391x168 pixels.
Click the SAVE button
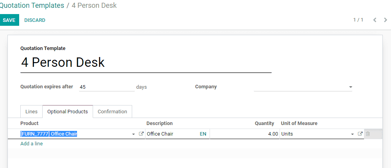(9, 20)
